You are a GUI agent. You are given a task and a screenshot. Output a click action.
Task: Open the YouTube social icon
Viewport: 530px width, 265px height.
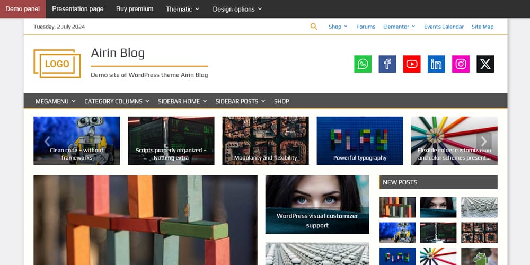412,64
